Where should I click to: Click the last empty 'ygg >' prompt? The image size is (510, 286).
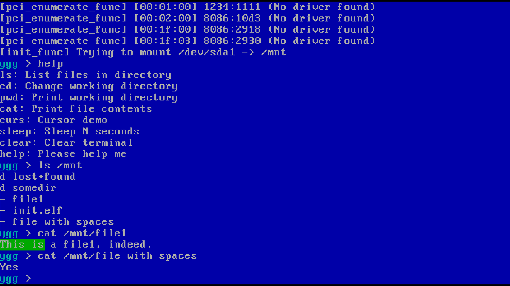click(16, 279)
